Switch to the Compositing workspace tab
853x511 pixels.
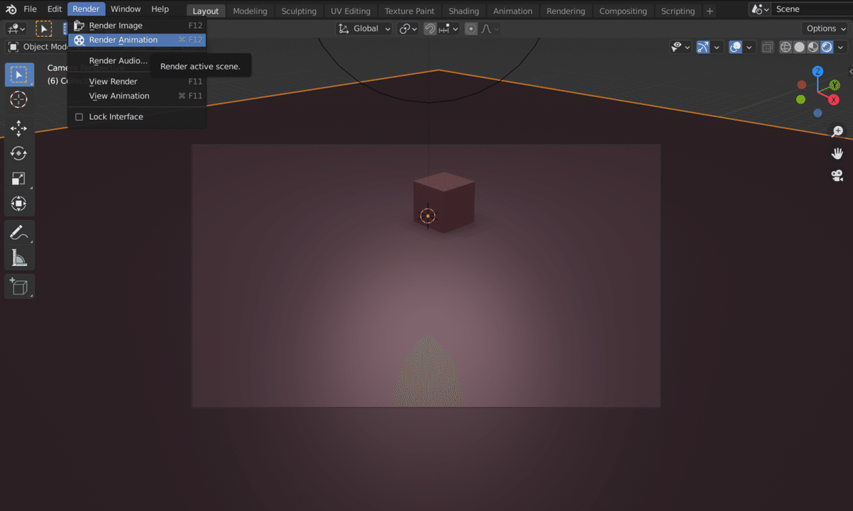click(x=623, y=11)
